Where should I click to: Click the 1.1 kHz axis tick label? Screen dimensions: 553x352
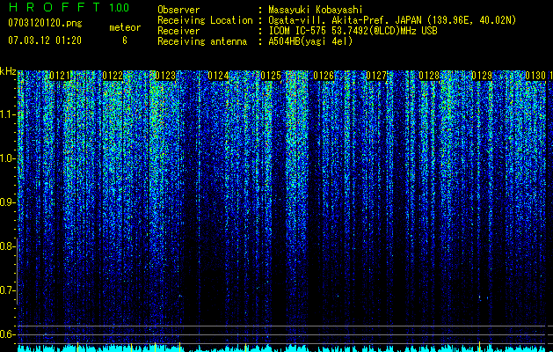click(x=7, y=114)
